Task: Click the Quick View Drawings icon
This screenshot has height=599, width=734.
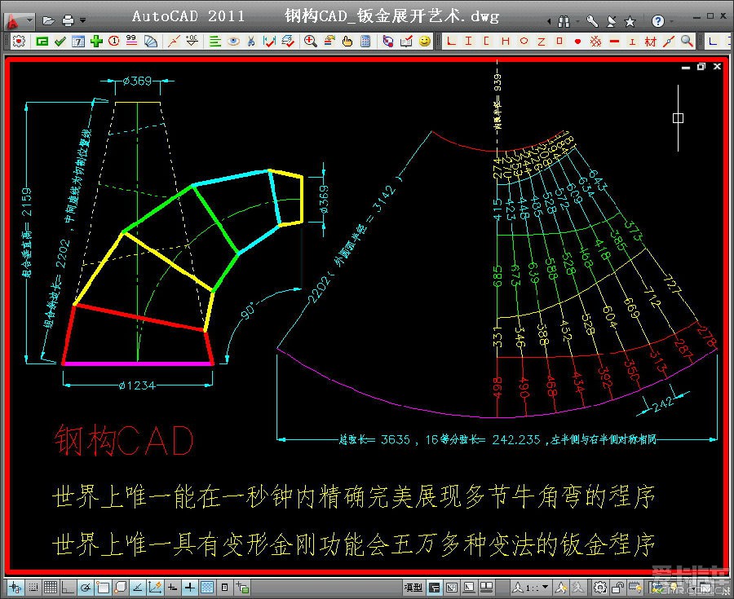Action: [487, 588]
